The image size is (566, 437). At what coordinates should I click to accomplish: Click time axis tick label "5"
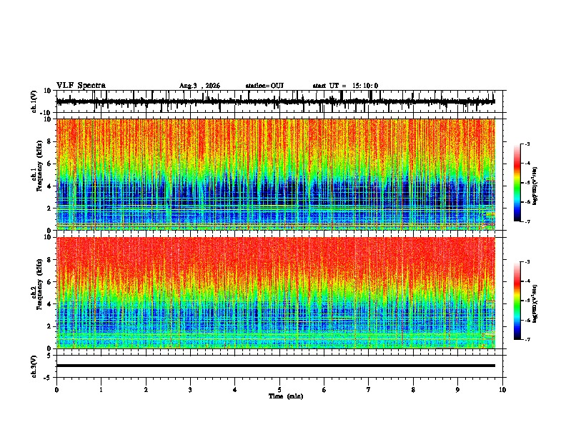pos(279,390)
